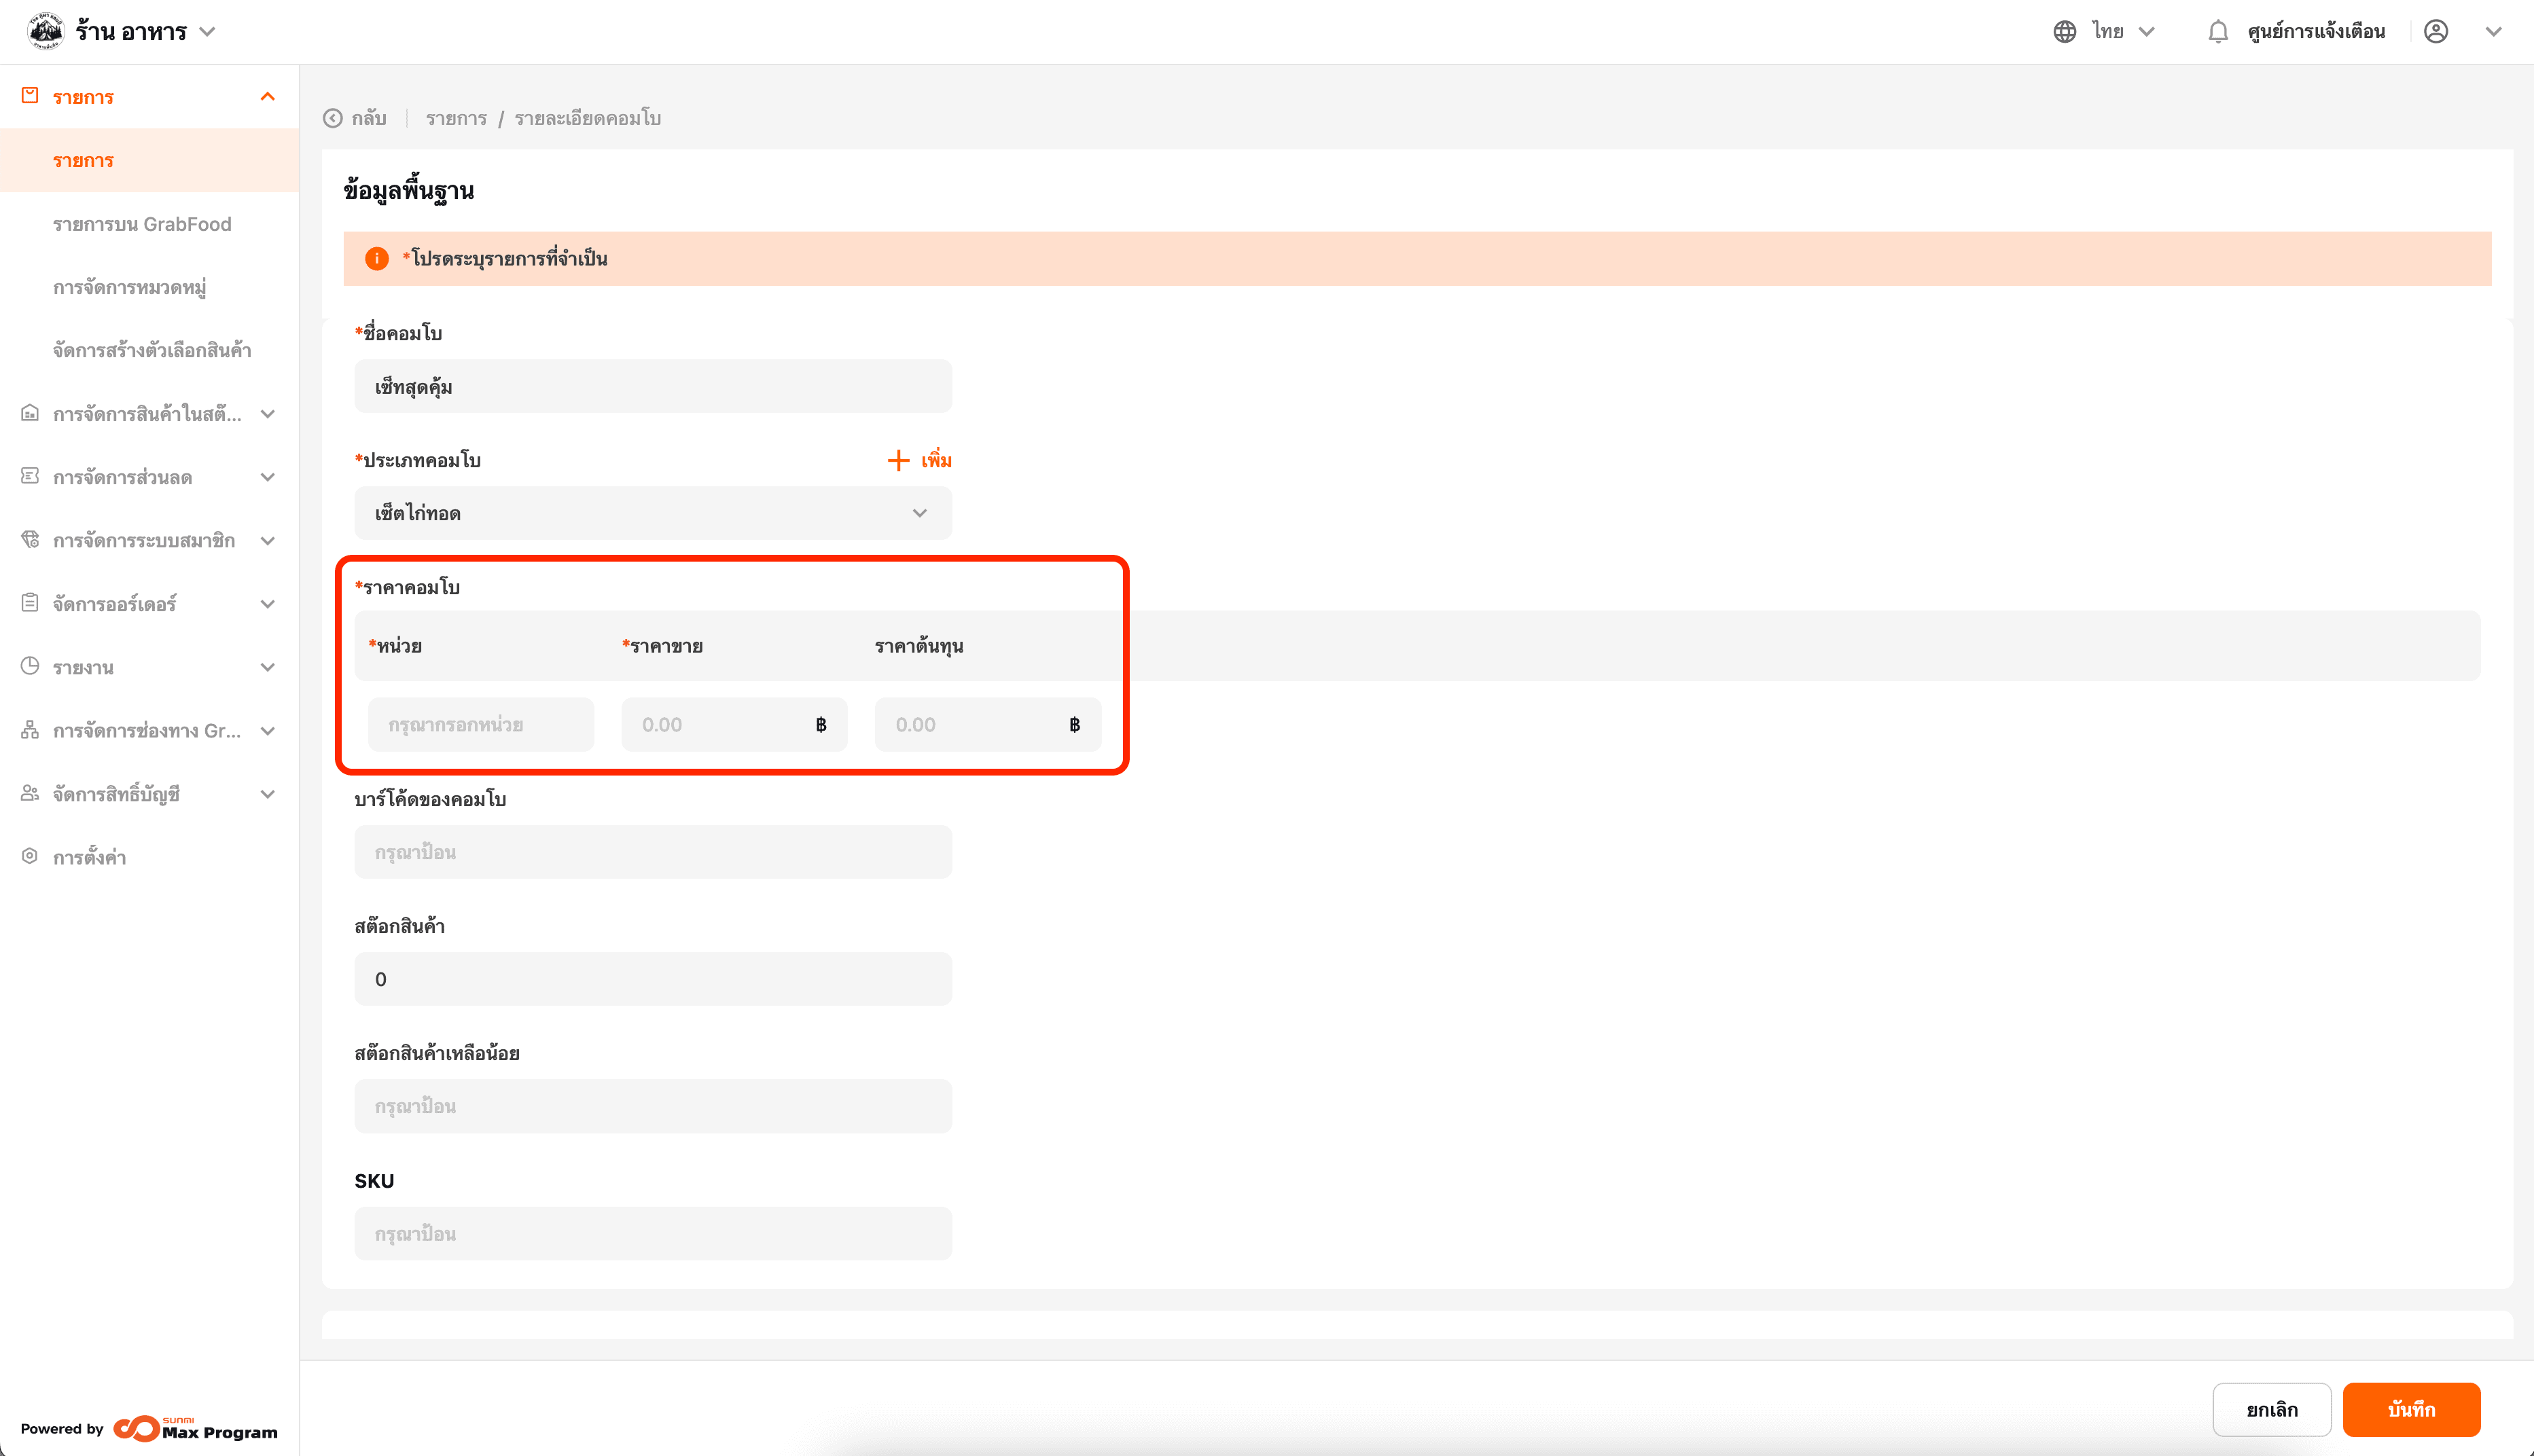Viewport: 2534px width, 1456px height.
Task: Click the รายงาน clock icon in sidebar
Action: [30, 666]
